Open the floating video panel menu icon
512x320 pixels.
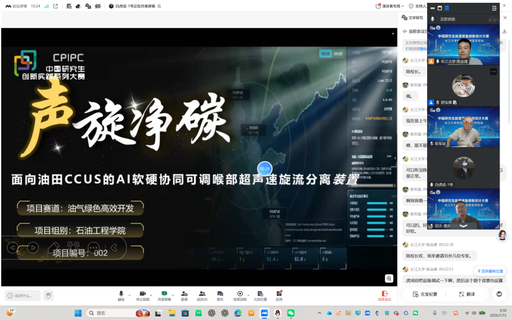click(x=494, y=8)
